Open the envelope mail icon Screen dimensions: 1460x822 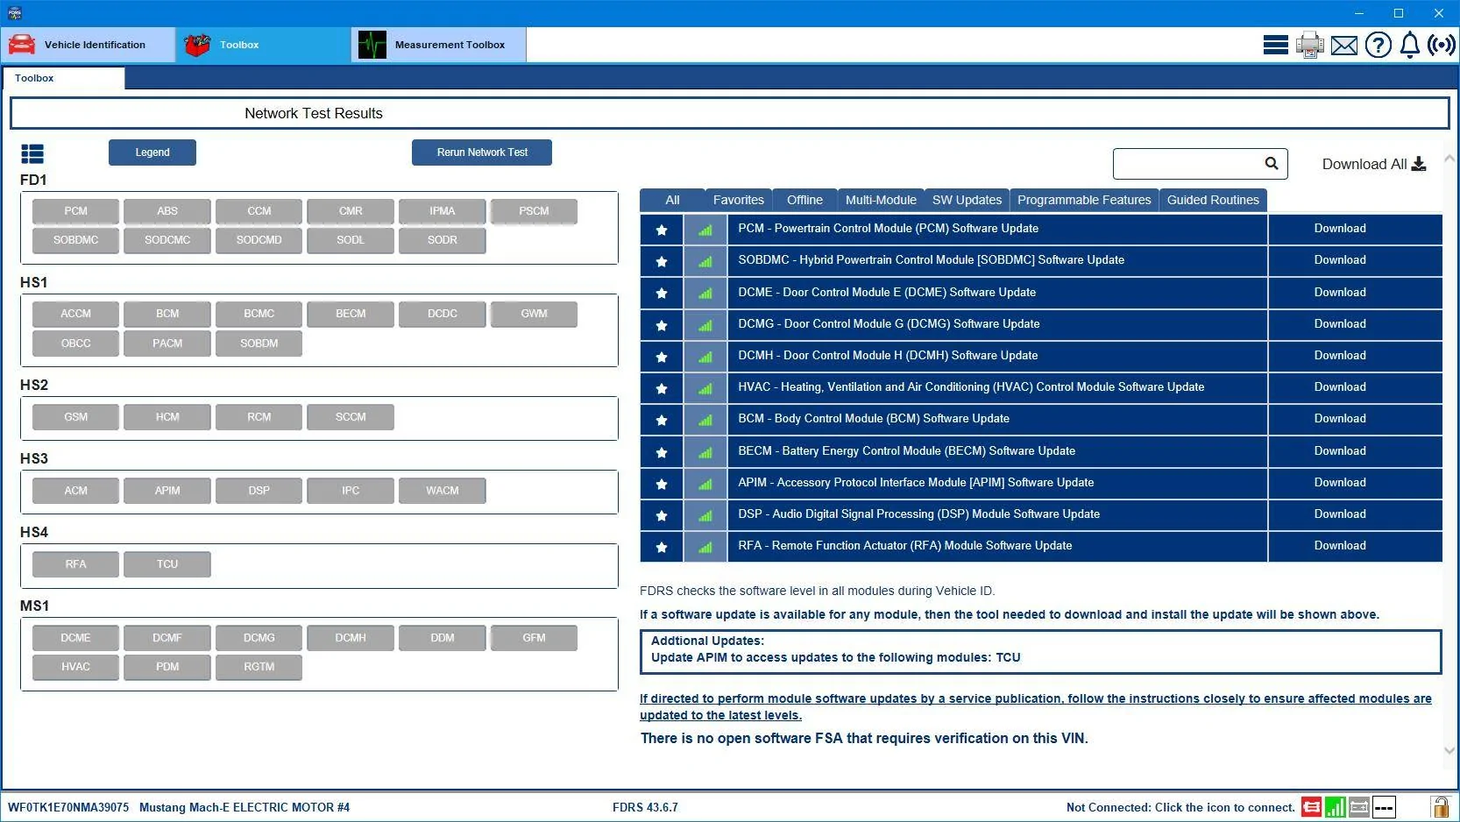click(1343, 46)
